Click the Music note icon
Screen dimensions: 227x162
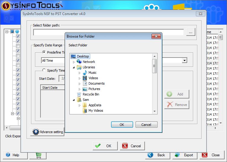click(85, 73)
